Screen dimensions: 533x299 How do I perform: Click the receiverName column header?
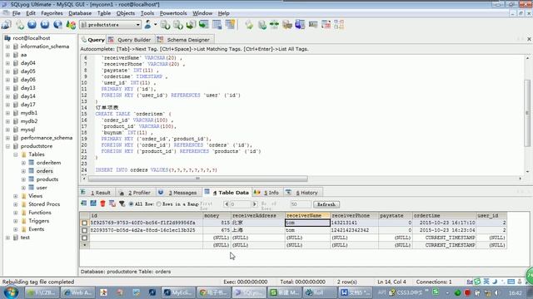click(x=307, y=216)
